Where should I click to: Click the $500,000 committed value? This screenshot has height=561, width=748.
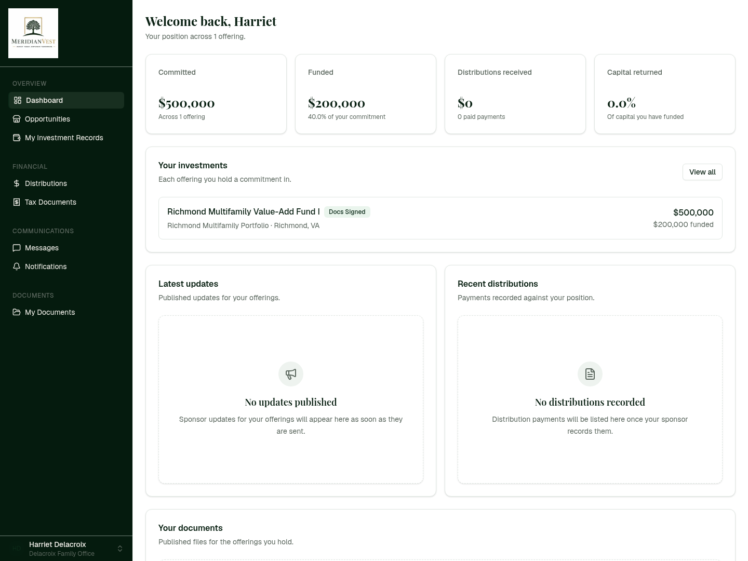tap(186, 103)
